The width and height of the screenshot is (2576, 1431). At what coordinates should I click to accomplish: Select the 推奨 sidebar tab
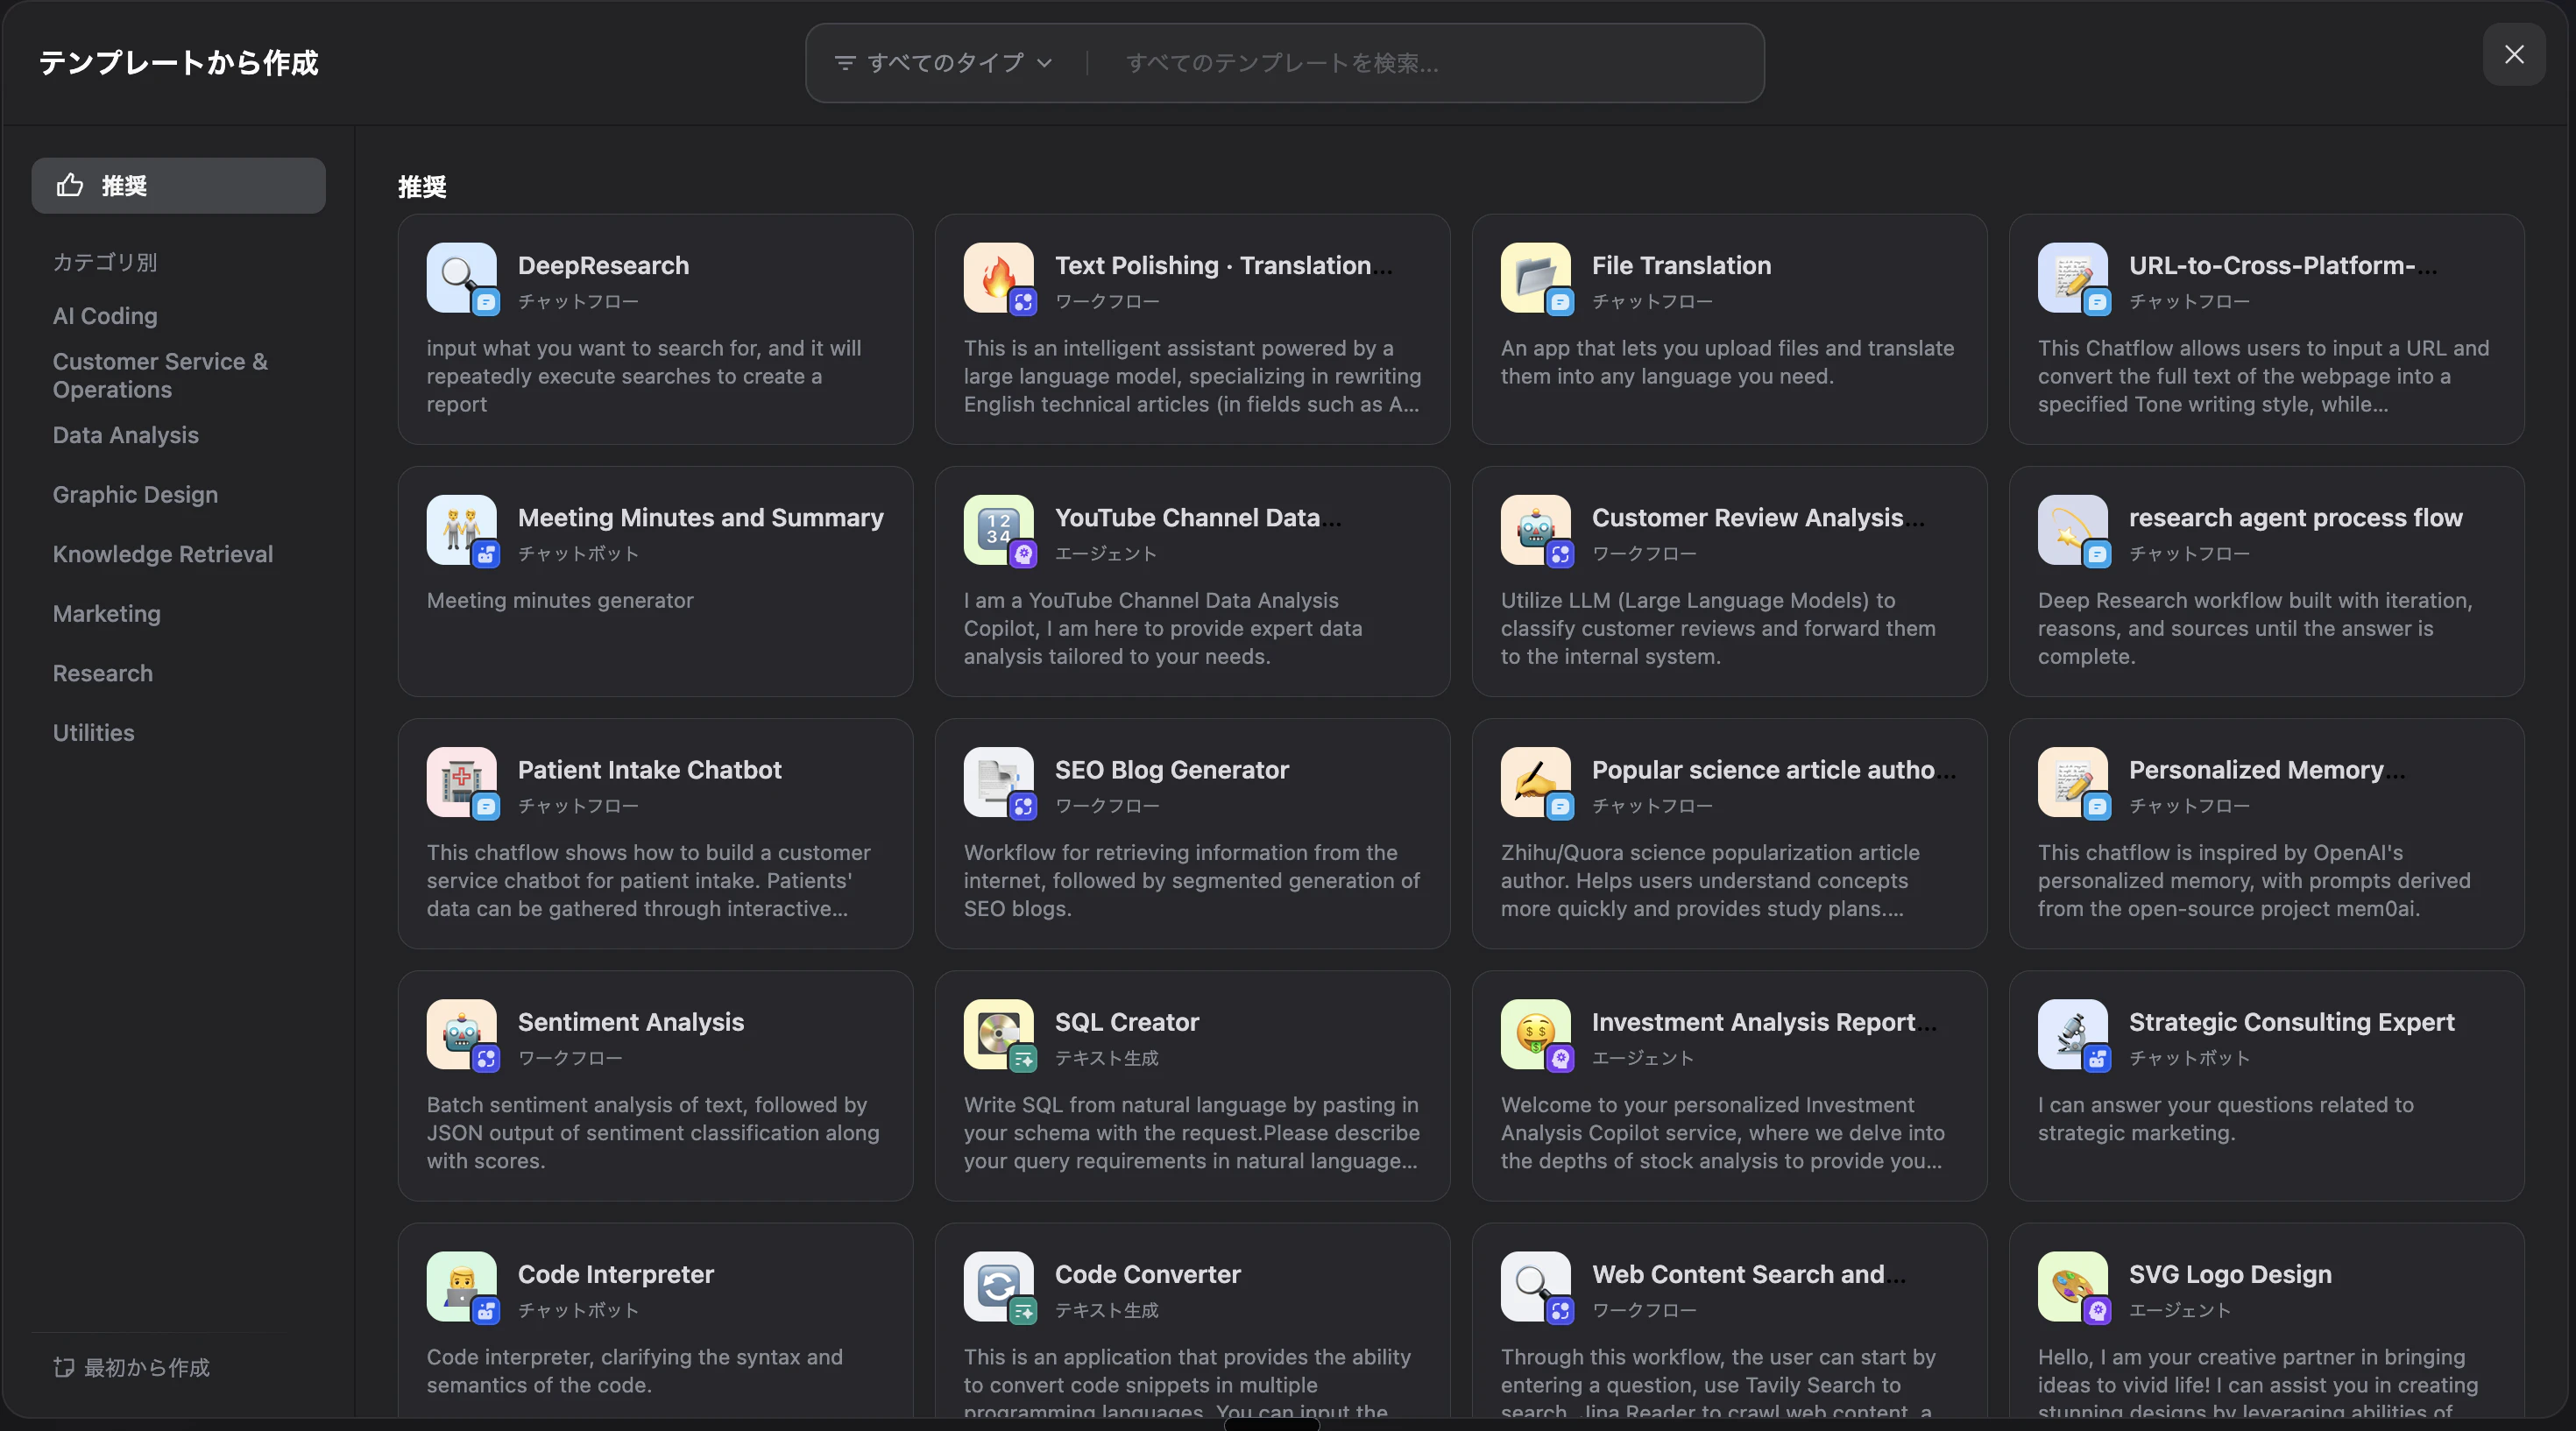pos(178,186)
